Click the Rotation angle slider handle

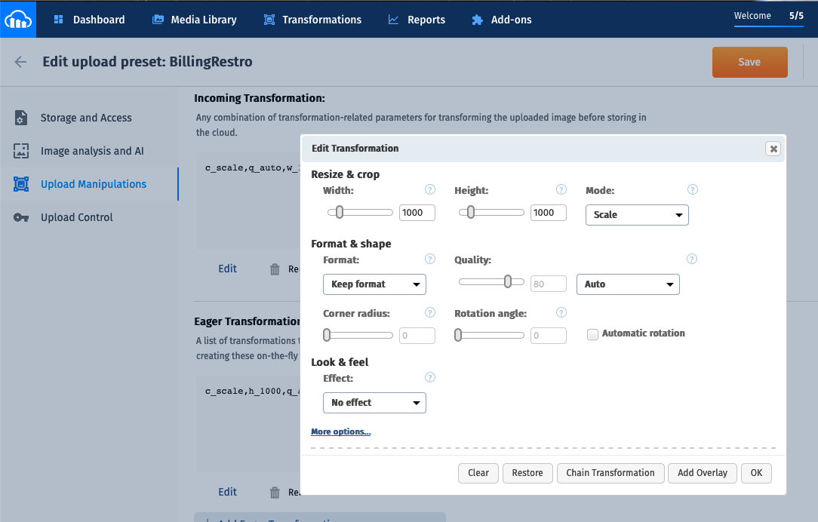coord(458,335)
